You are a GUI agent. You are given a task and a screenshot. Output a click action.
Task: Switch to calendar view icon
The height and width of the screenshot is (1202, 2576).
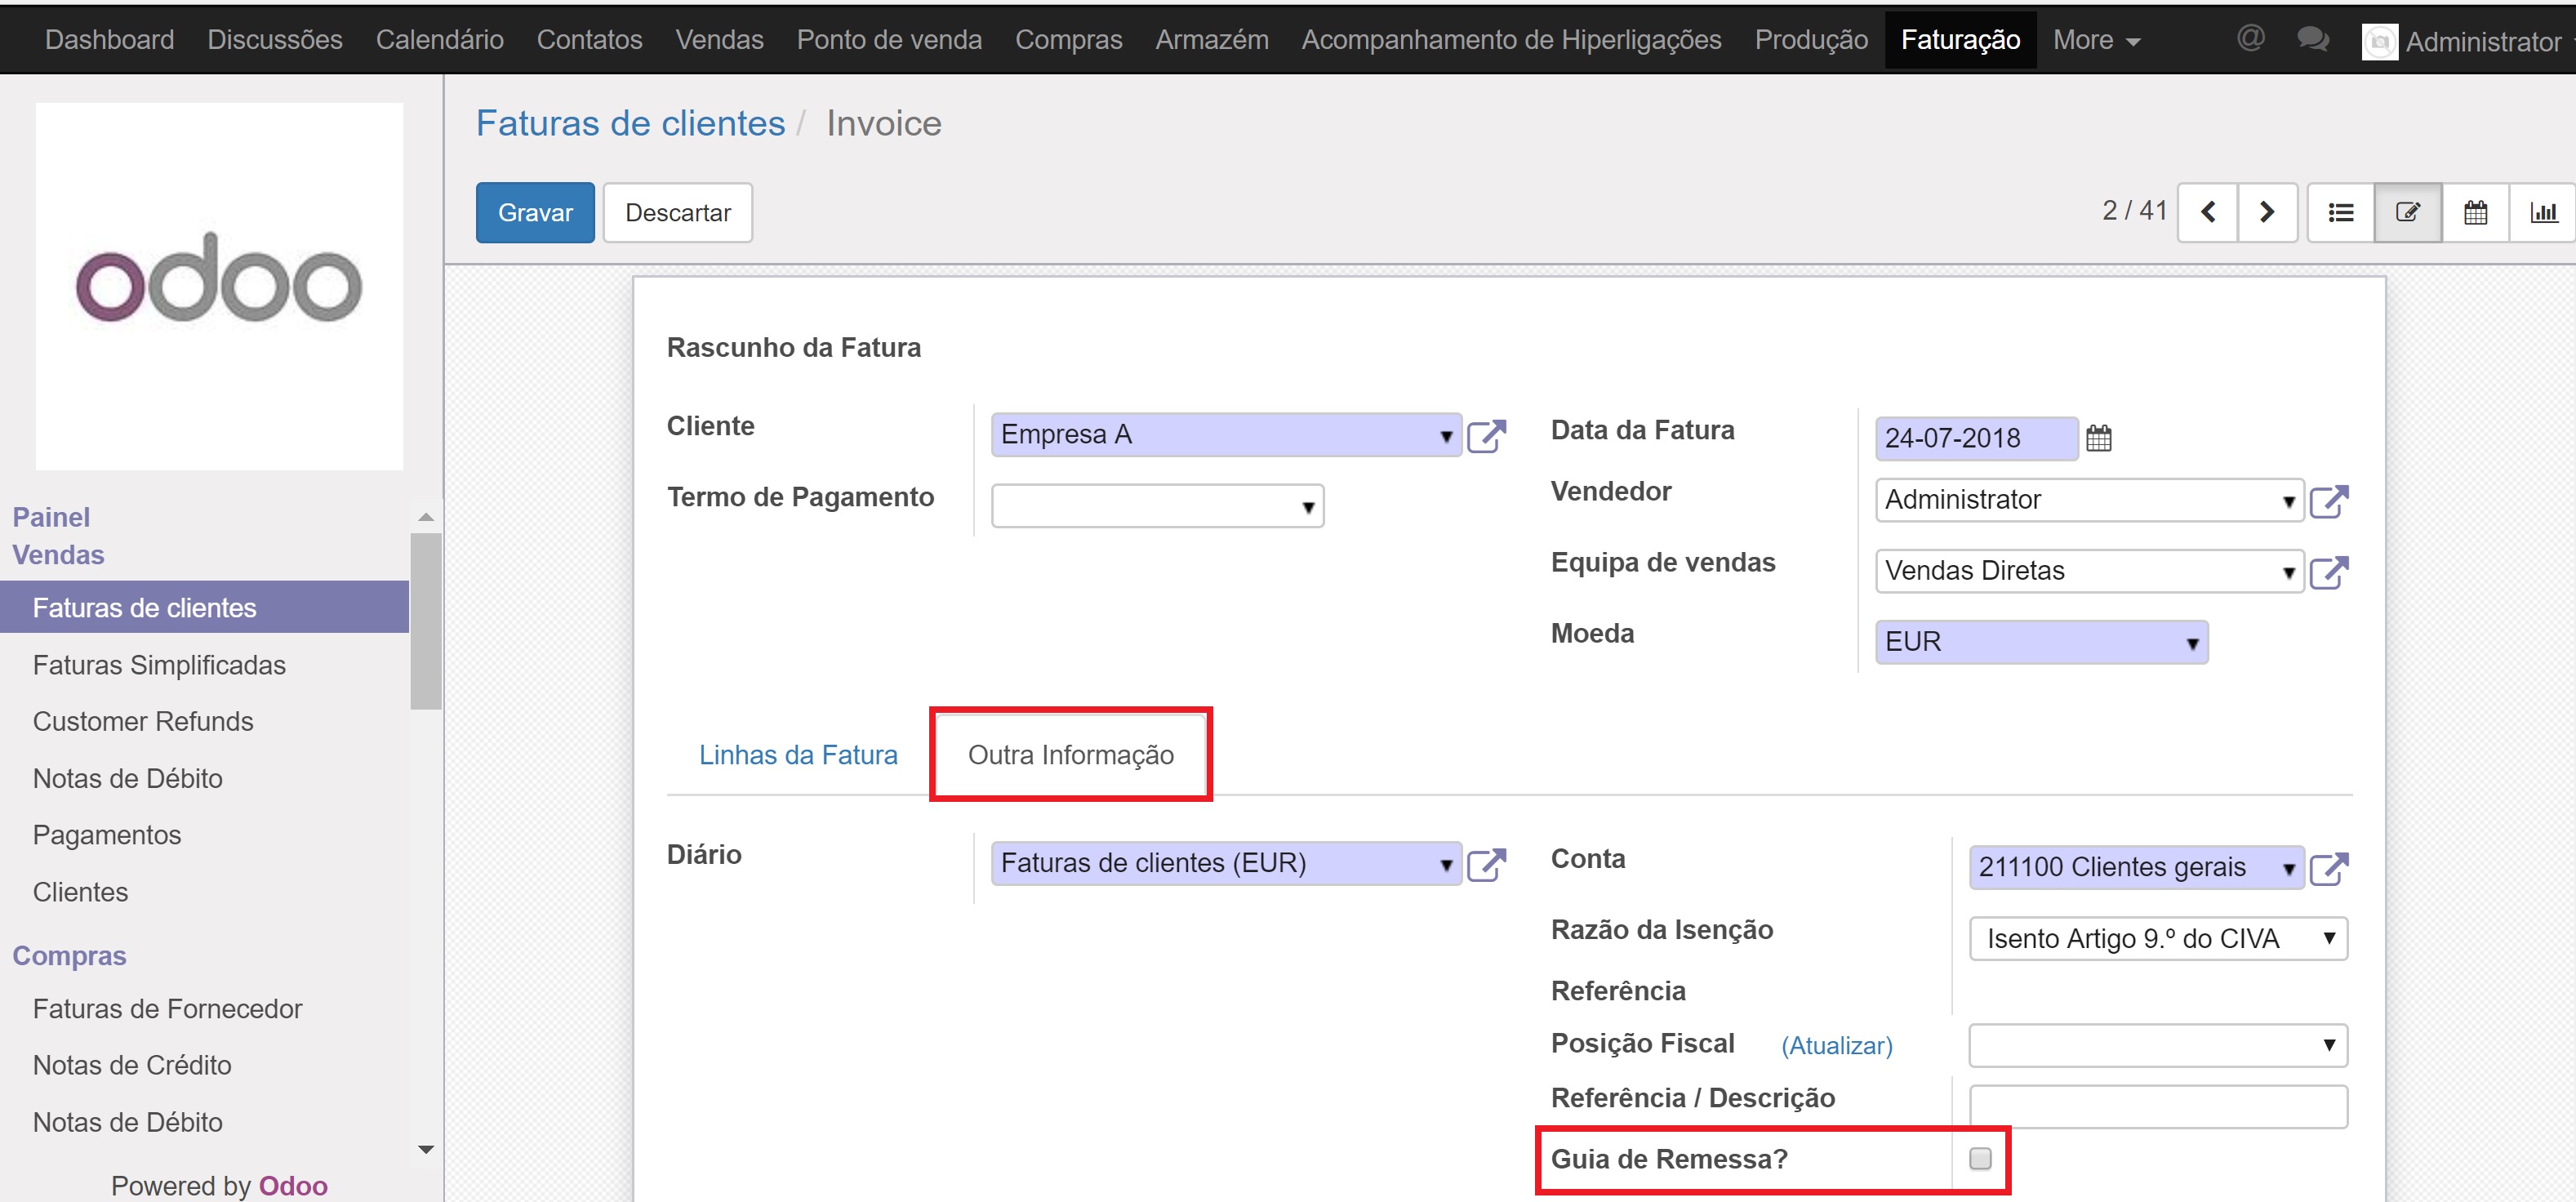[2475, 212]
